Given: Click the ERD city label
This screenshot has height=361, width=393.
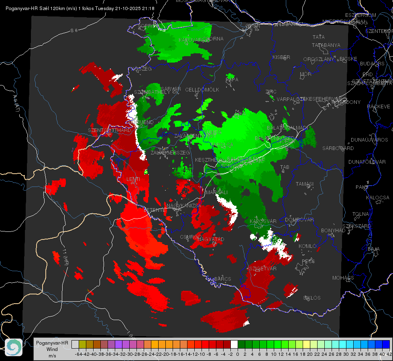Looking at the screenshot, I should (x=368, y=74).
